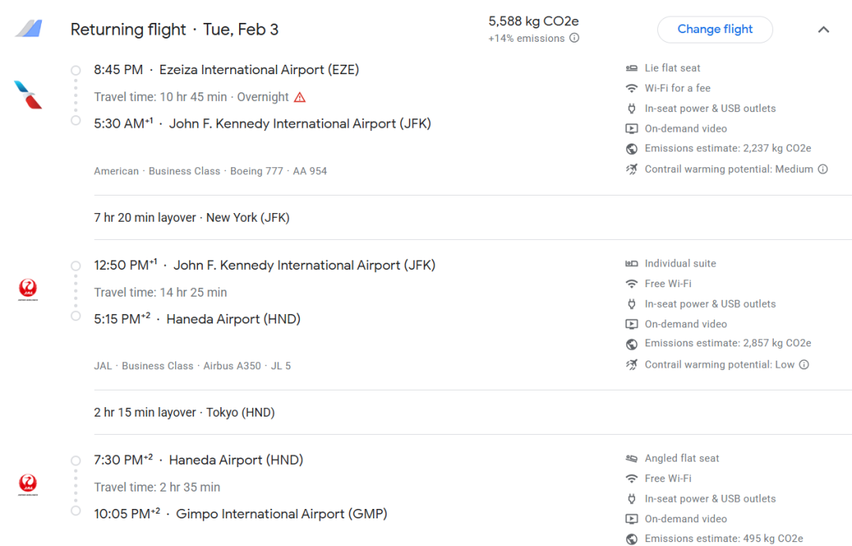
Task: Collapse the returning flight details chevron
Action: pyautogui.click(x=823, y=29)
